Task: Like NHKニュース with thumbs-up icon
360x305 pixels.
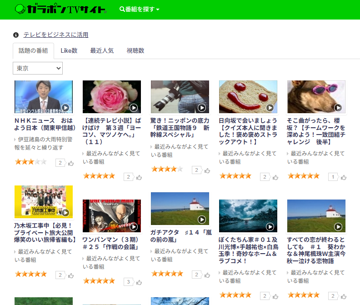Action: (71, 163)
